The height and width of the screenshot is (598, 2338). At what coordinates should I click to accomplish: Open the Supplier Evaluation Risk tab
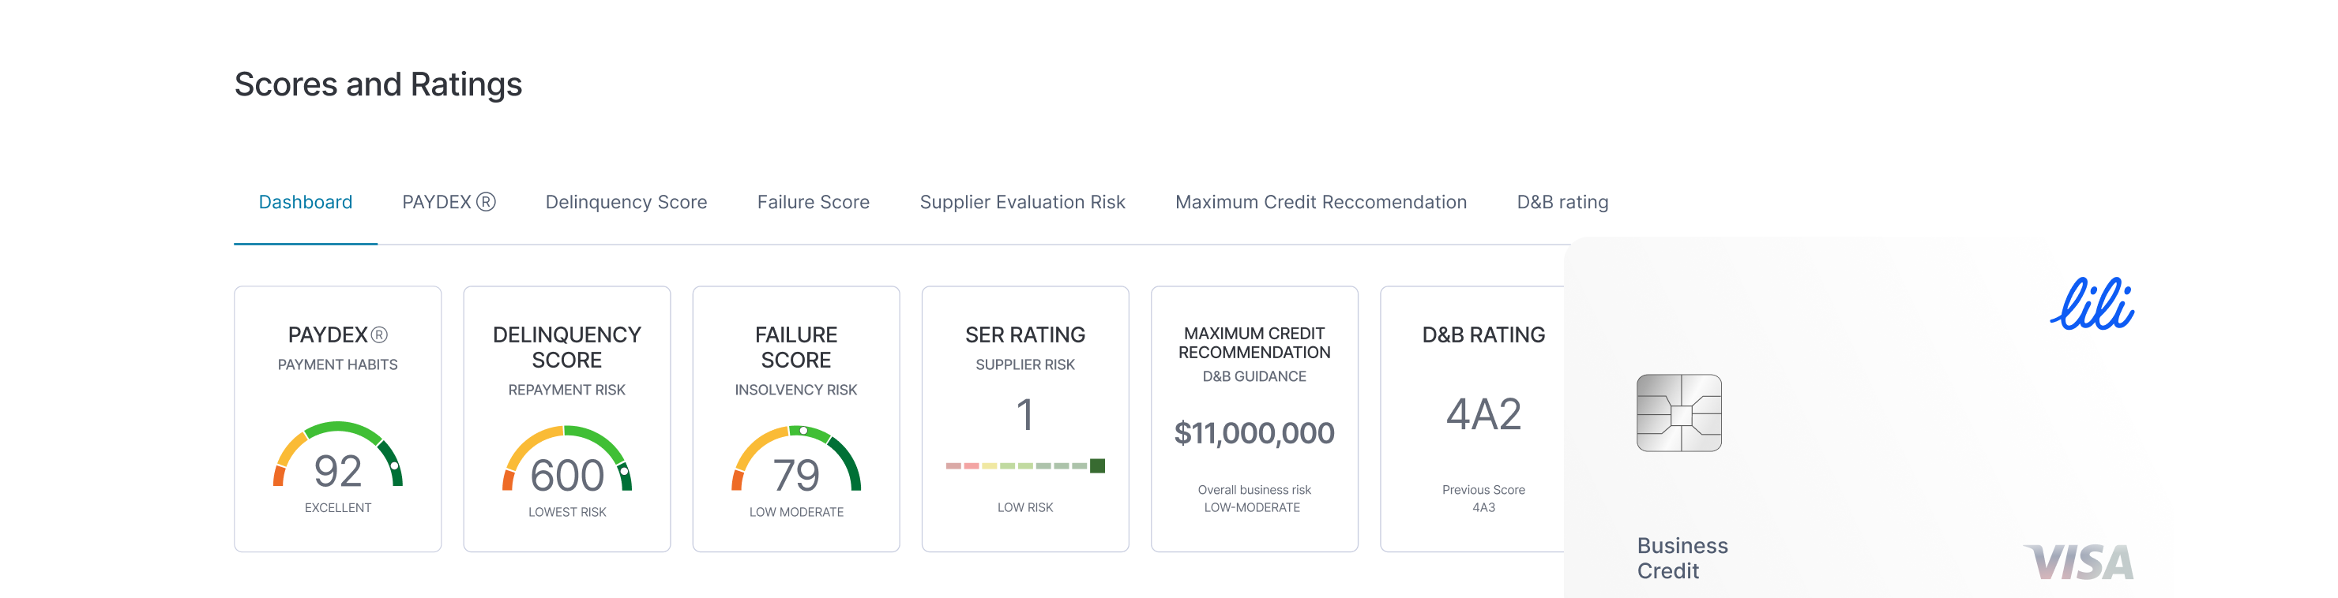(x=1022, y=202)
